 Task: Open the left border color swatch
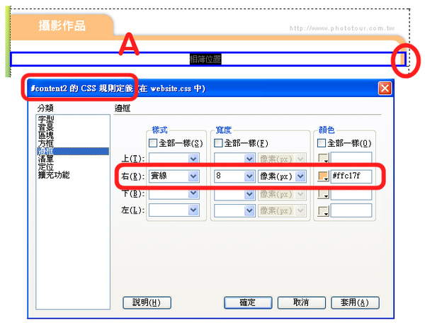point(324,211)
